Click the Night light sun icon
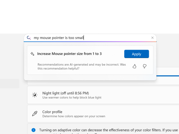The image size is (179, 134). 35,95
